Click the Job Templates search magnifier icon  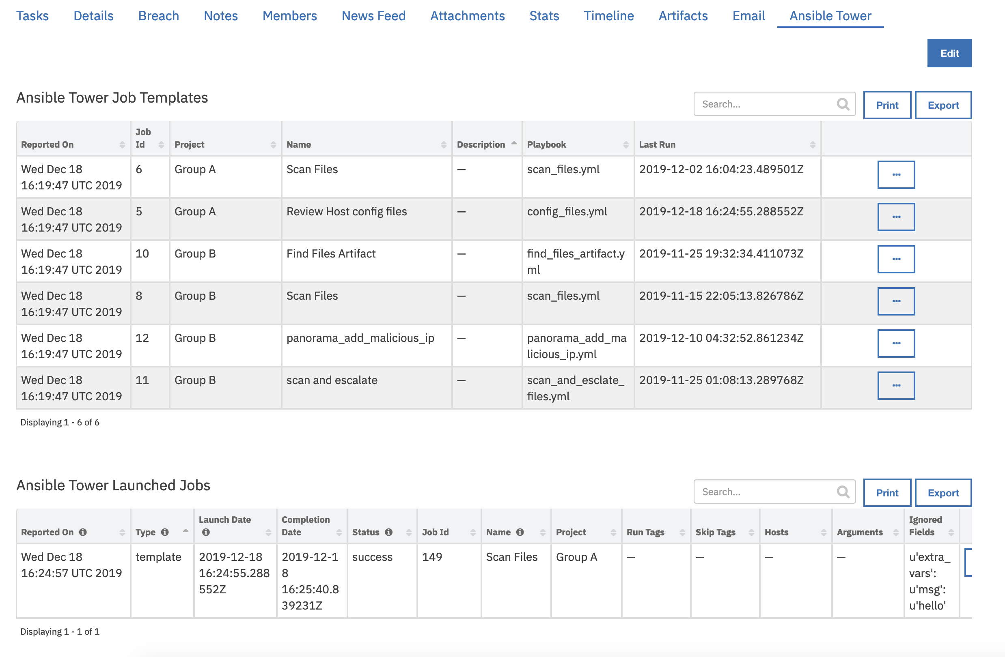pos(843,104)
